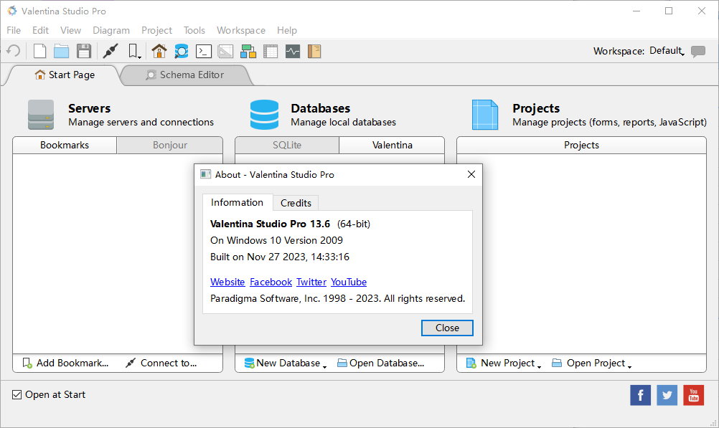Open the Twitter bird icon at bottom right
Viewport: 719px width, 428px height.
click(667, 395)
